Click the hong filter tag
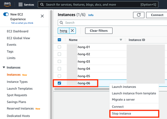Viewport: 167px width, 119px height. pyautogui.click(x=63, y=31)
